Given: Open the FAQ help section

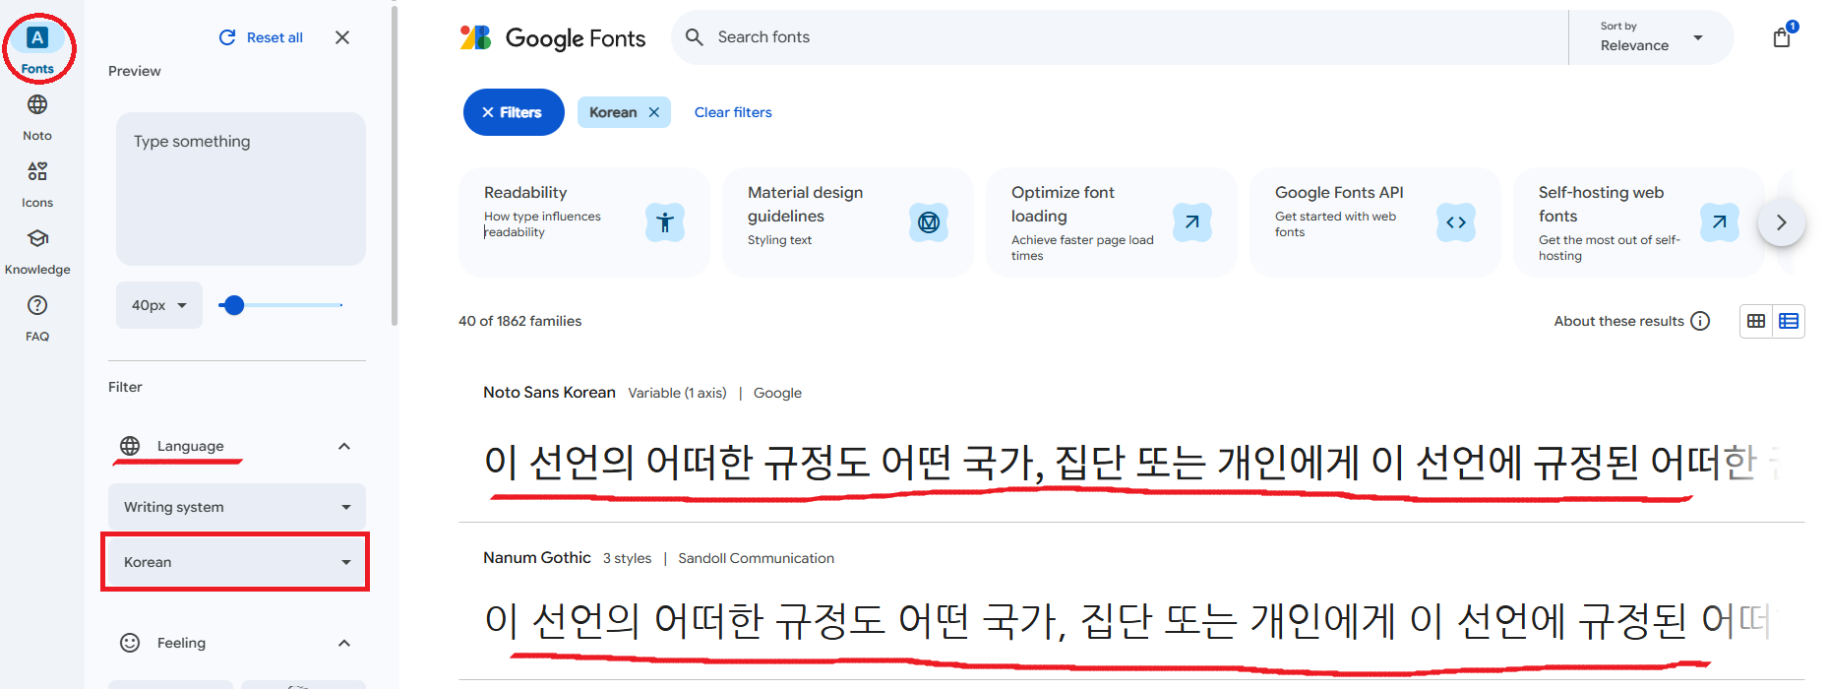Looking at the screenshot, I should click(x=37, y=318).
